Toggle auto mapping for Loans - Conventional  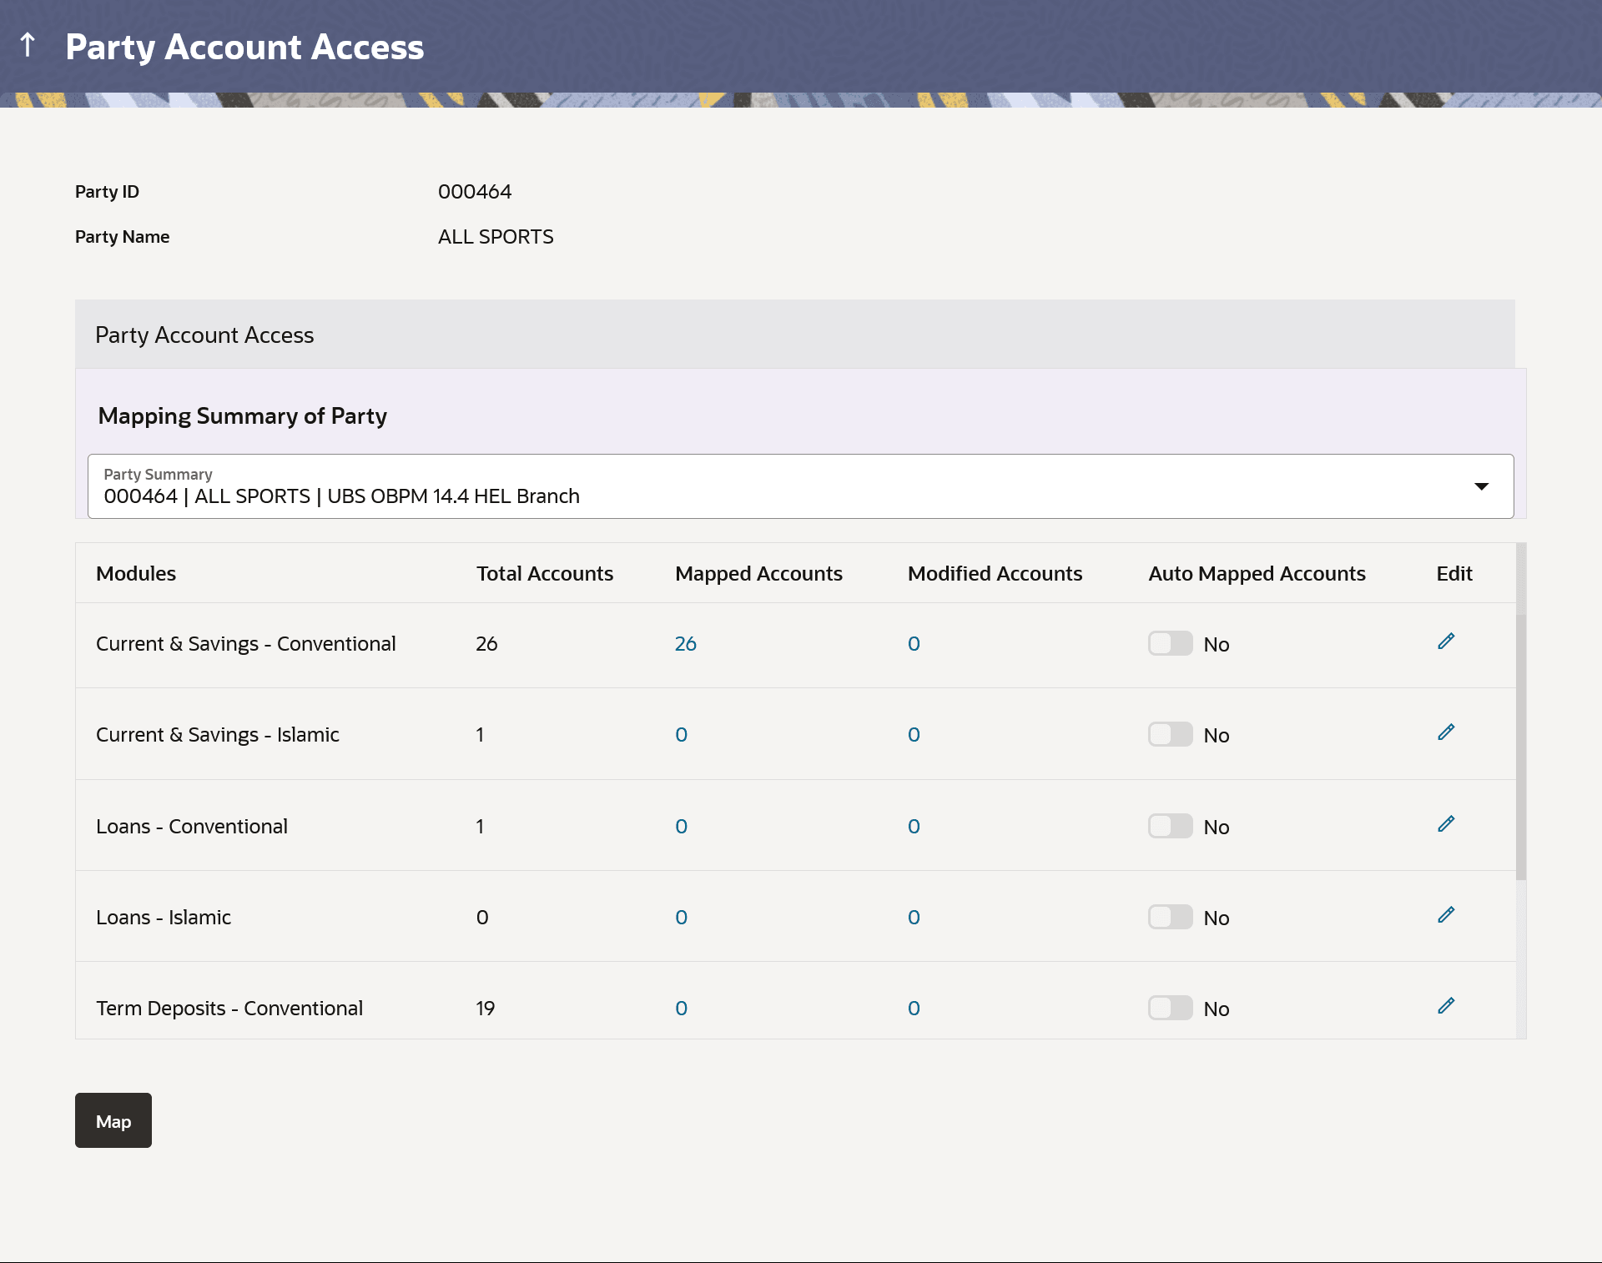1170,826
